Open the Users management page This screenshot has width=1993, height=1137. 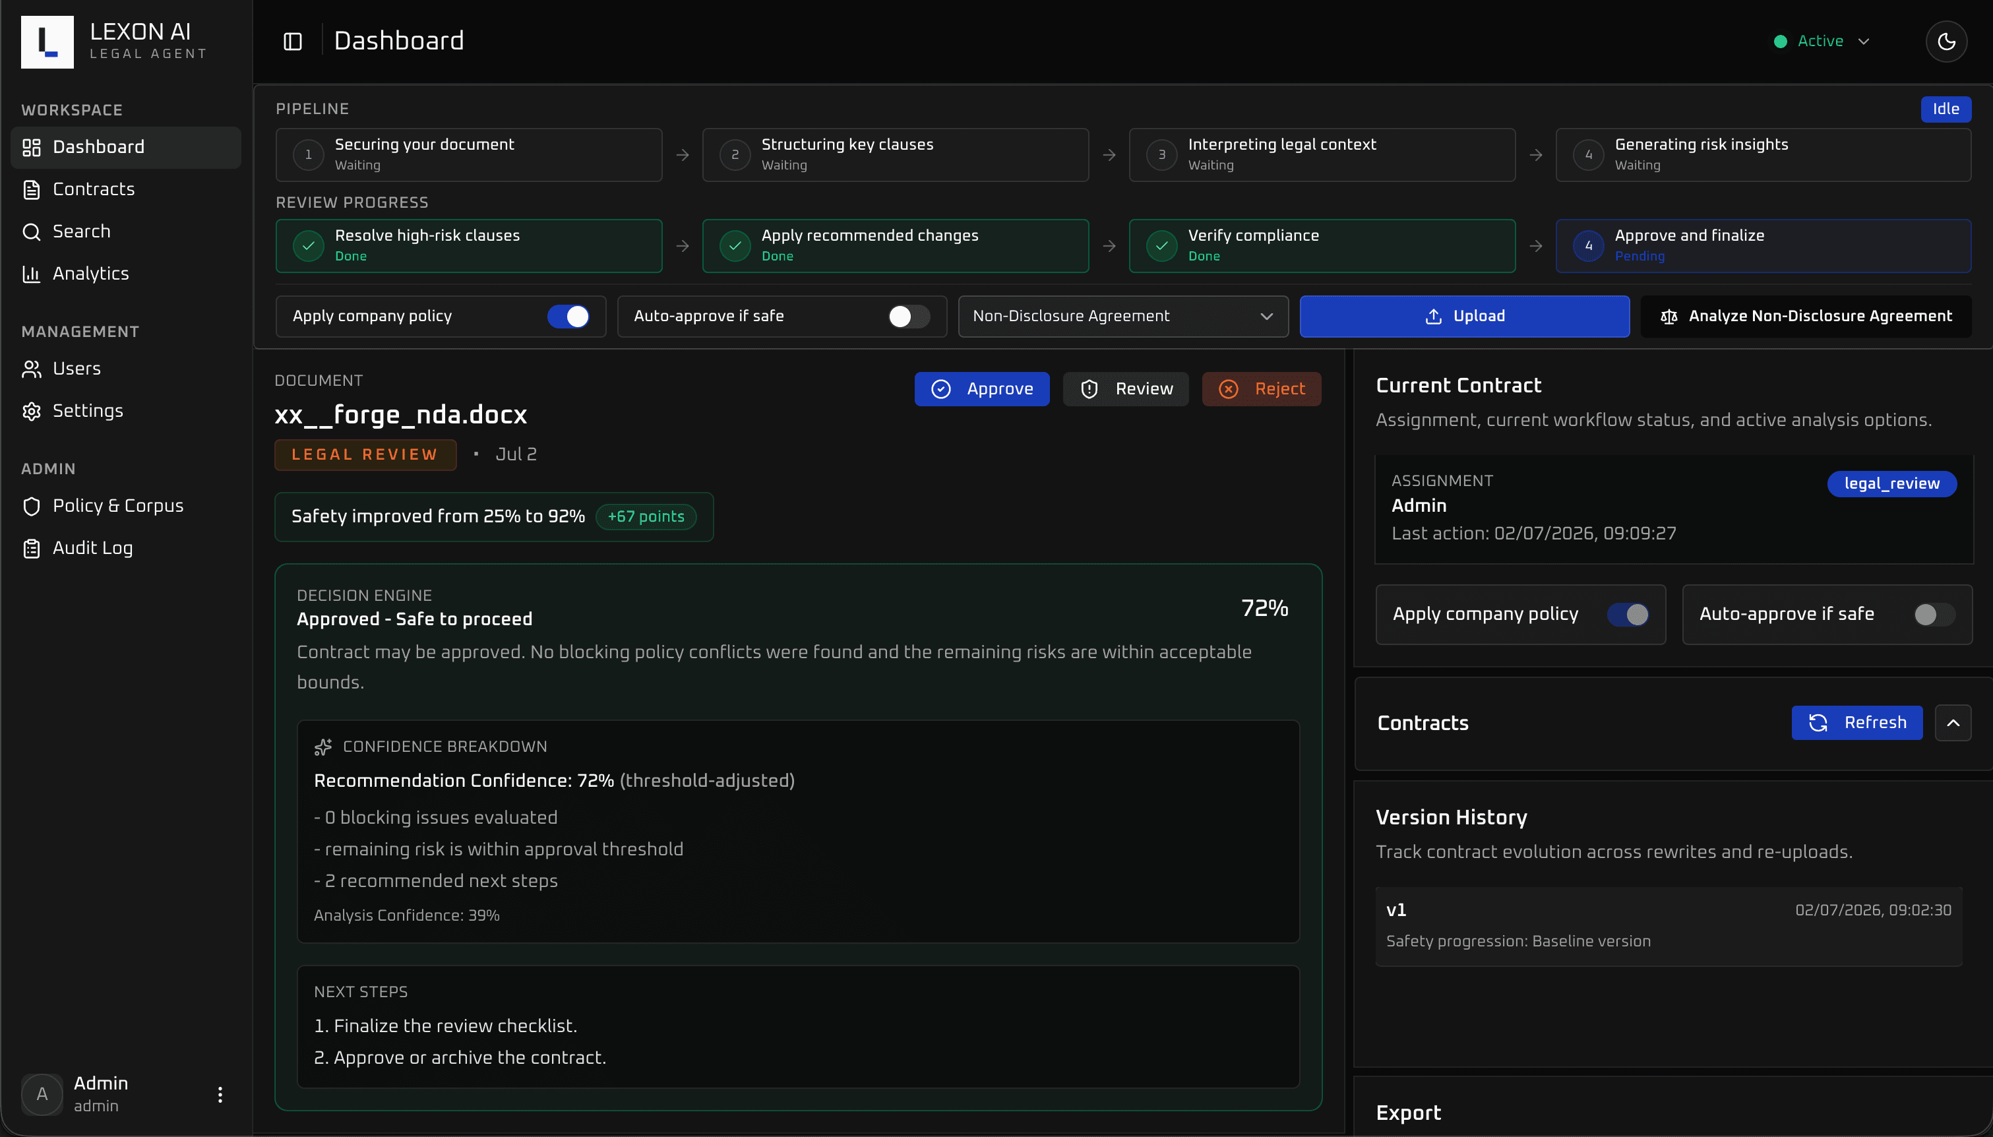pyautogui.click(x=126, y=369)
